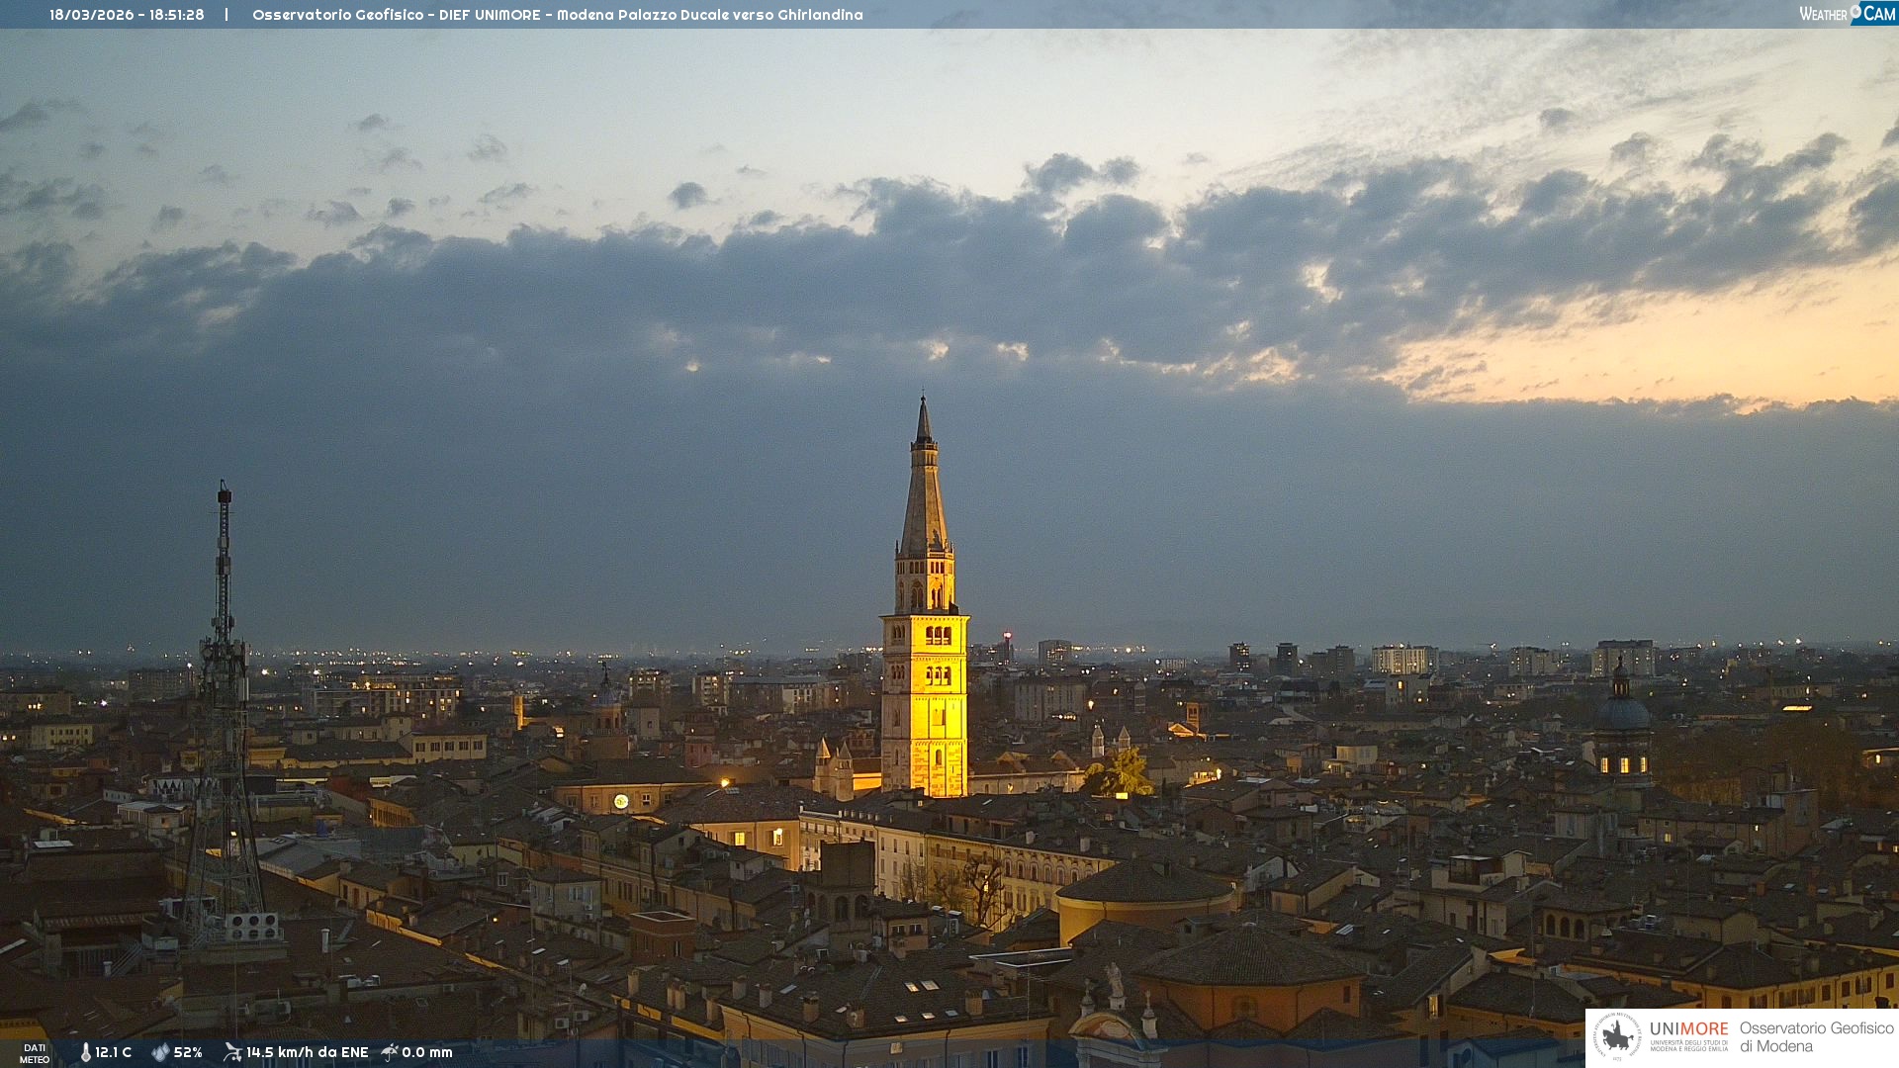
Task: Click the thermometer temperature icon
Action: 85,1052
